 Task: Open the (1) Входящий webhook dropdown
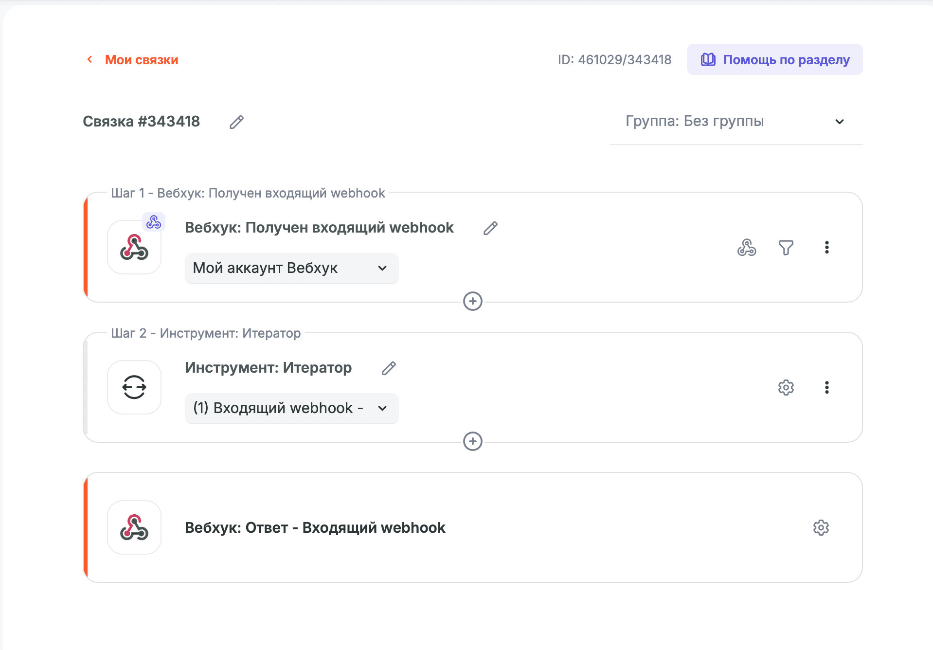click(x=291, y=408)
